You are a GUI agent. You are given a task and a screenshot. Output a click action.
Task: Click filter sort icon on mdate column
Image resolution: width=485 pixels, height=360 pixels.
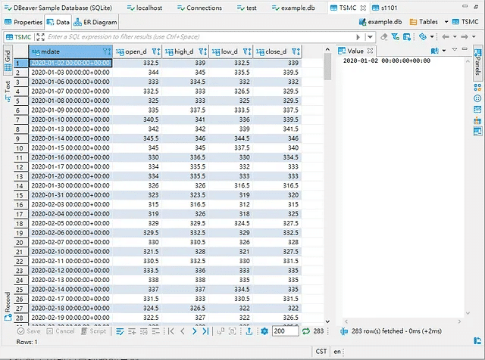tap(107, 51)
